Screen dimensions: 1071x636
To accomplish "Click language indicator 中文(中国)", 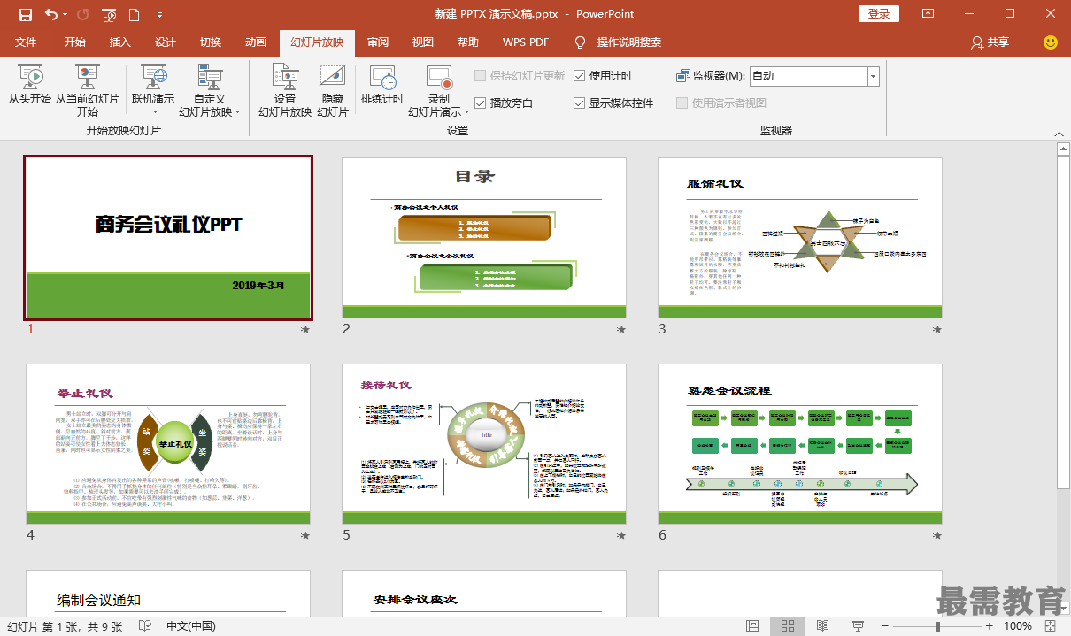I will point(191,626).
